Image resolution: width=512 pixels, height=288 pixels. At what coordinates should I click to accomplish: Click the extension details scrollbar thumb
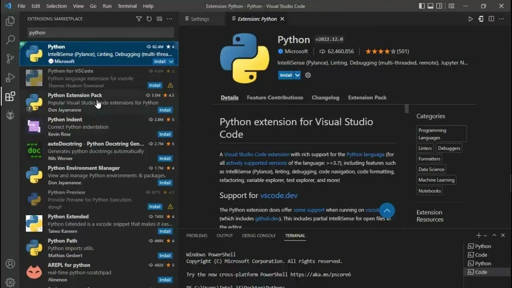pos(407,109)
